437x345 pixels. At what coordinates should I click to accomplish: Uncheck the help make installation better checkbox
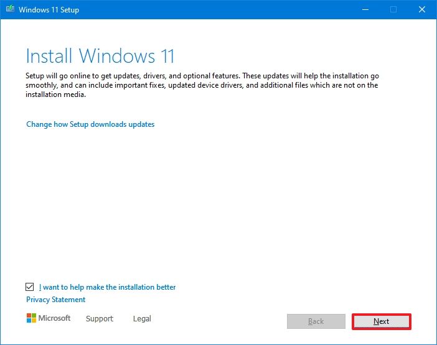click(x=29, y=287)
